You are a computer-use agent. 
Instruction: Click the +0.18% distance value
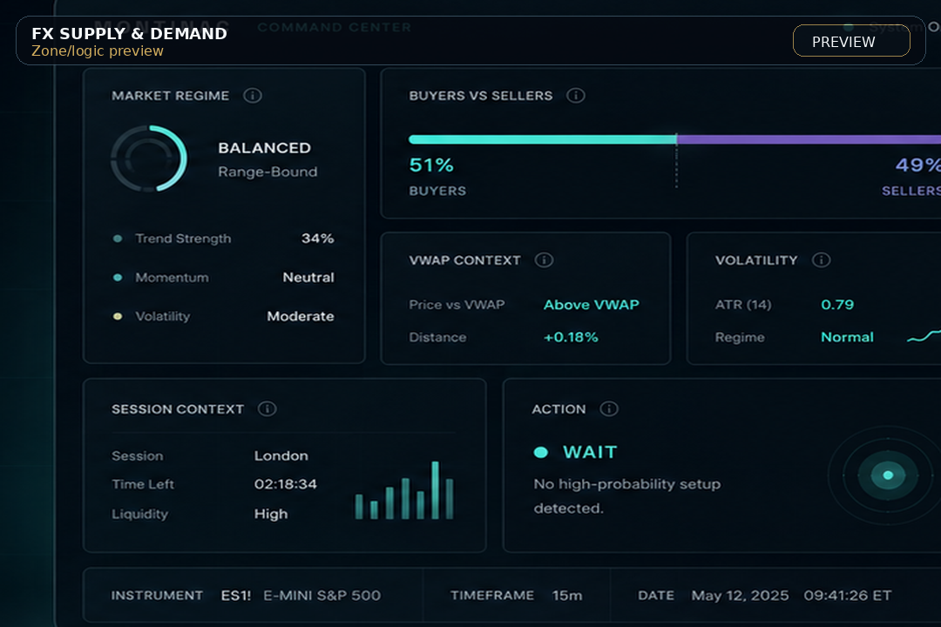571,337
